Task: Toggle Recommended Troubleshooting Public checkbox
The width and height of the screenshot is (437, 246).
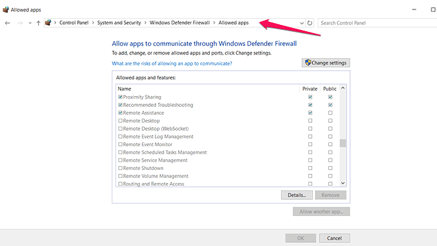Action: click(330, 105)
